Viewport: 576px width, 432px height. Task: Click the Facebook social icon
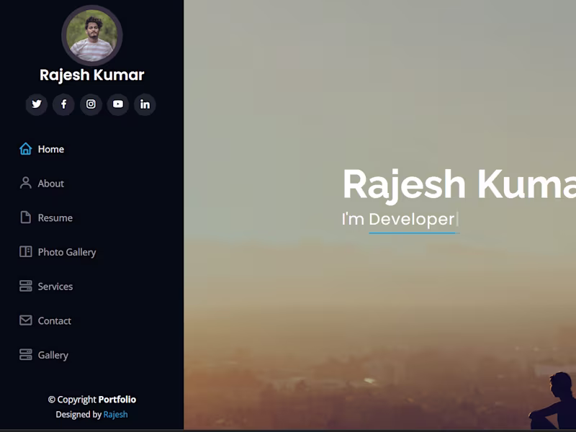pyautogui.click(x=63, y=105)
